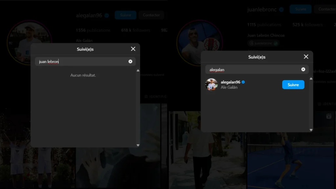This screenshot has width=336, height=189.
Task: Open the "525 k followers" list
Action: click(307, 25)
